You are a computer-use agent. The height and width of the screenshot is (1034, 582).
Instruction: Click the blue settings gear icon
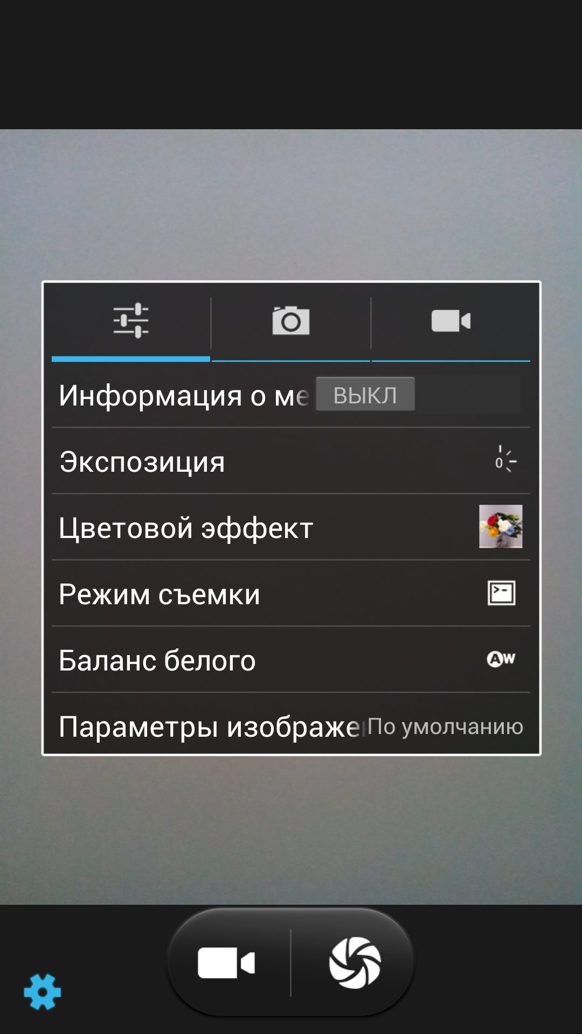point(43,991)
